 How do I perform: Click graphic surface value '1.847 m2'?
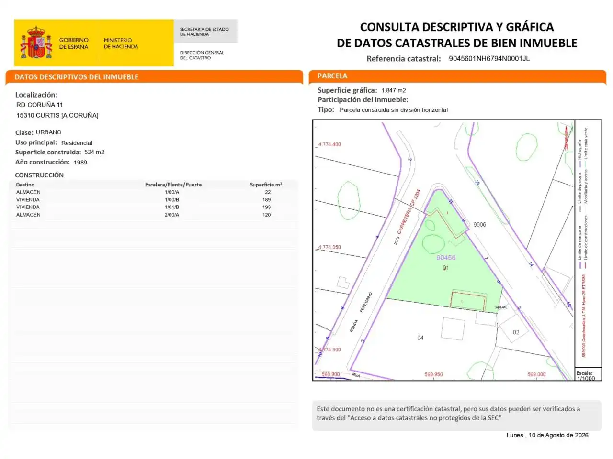tap(394, 90)
